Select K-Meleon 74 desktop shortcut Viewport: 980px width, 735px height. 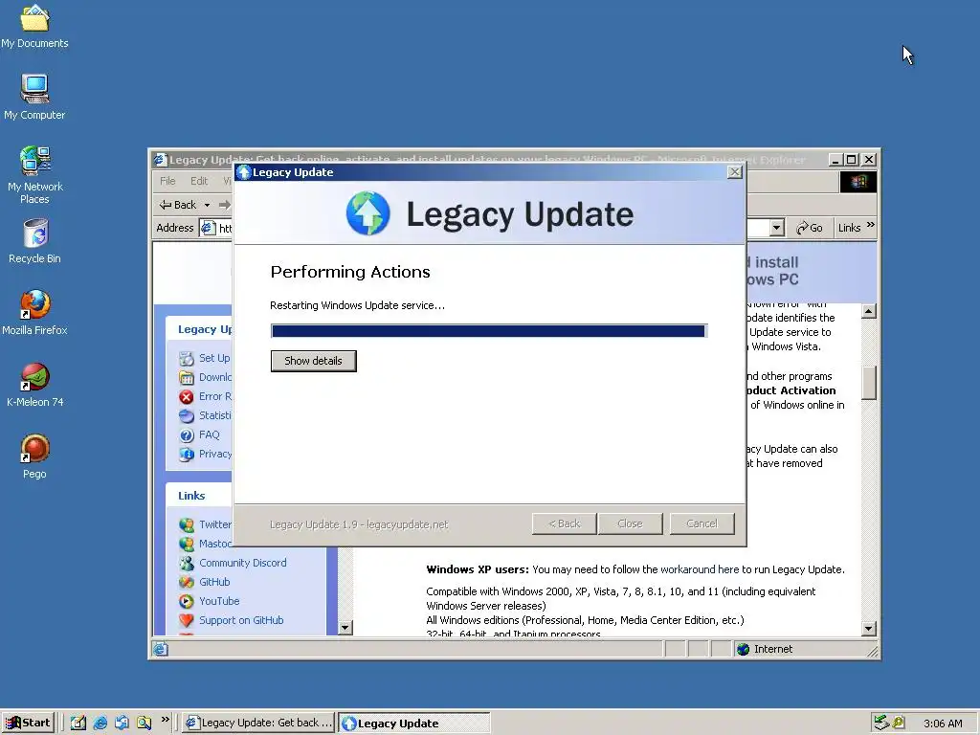click(x=34, y=385)
